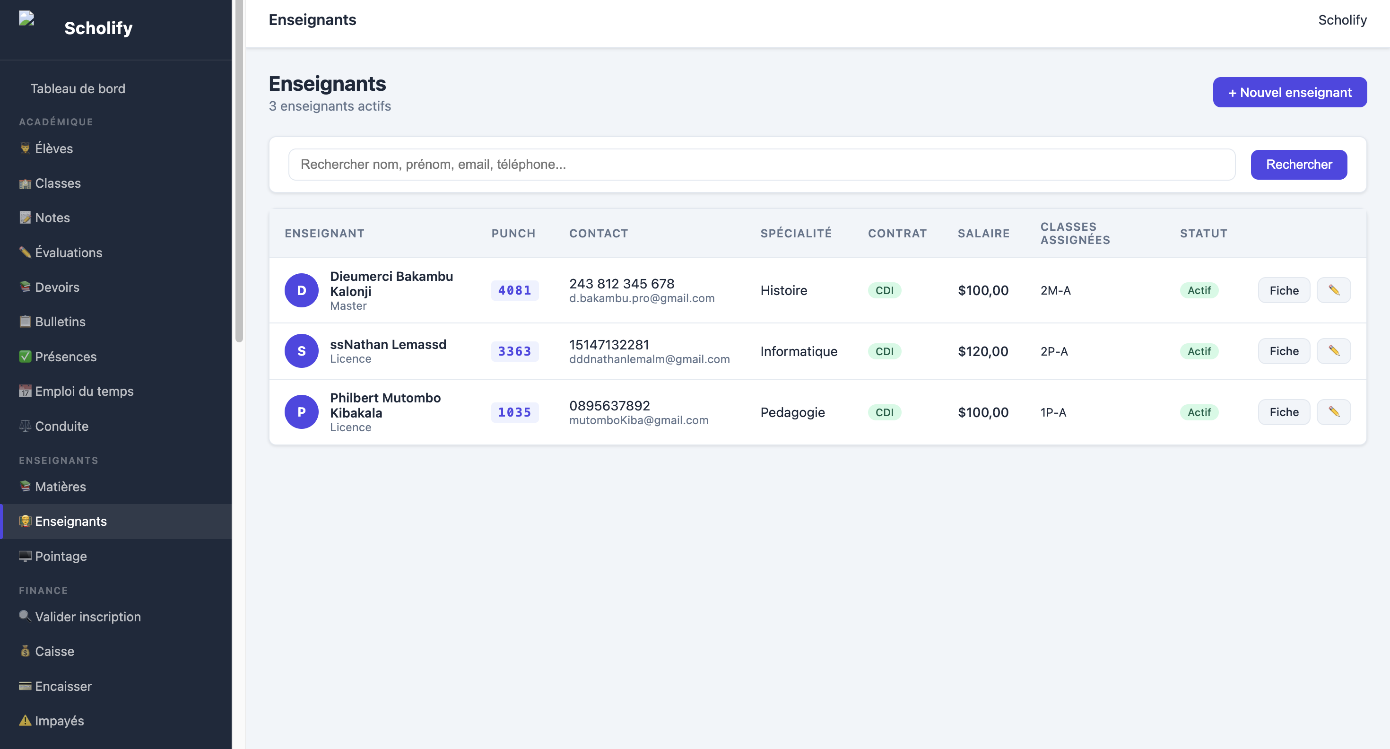Click the Rechercher button
Image resolution: width=1390 pixels, height=749 pixels.
(1299, 165)
